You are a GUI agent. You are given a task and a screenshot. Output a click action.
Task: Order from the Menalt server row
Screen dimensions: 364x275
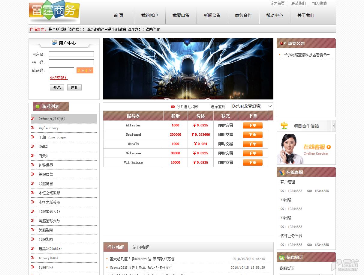tap(253, 144)
